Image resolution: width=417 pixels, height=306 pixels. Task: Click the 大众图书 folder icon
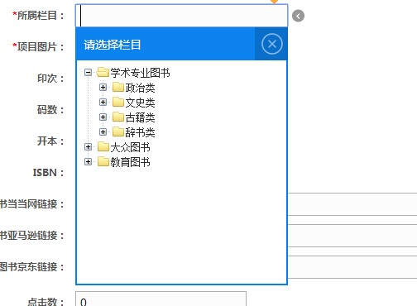(103, 146)
